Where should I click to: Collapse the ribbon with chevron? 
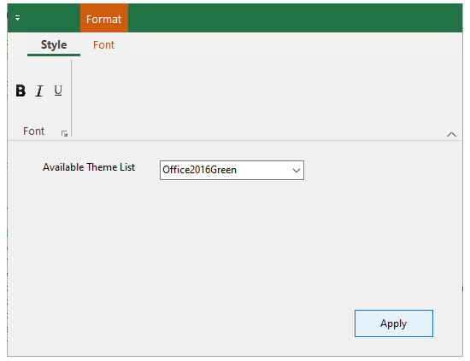(451, 134)
